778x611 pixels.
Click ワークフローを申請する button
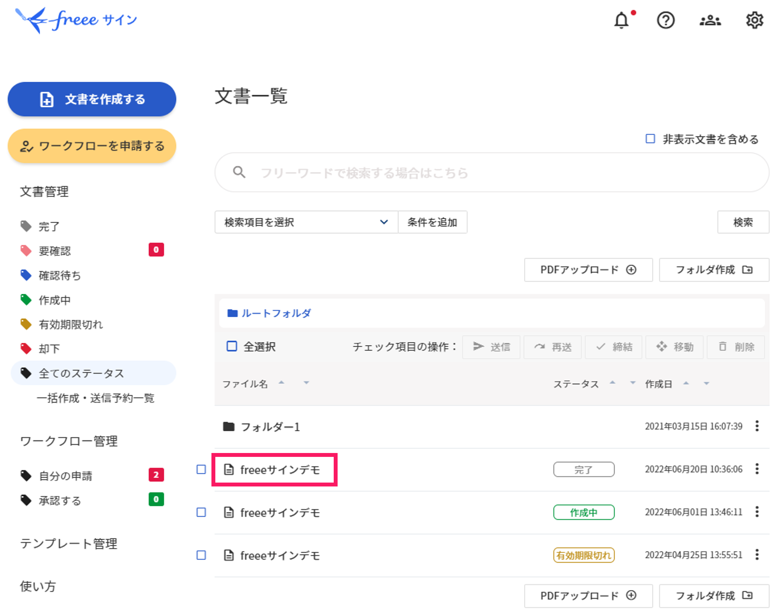click(92, 146)
